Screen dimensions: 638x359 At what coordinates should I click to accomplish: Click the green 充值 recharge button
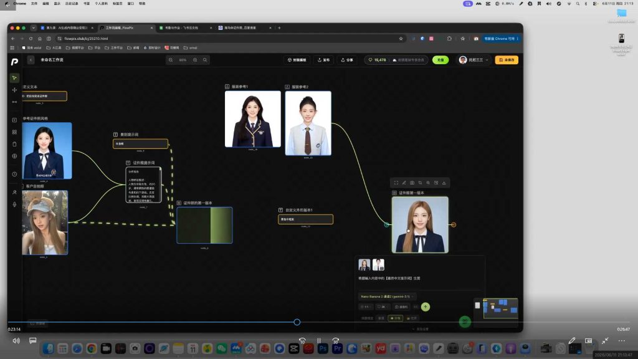click(x=440, y=60)
